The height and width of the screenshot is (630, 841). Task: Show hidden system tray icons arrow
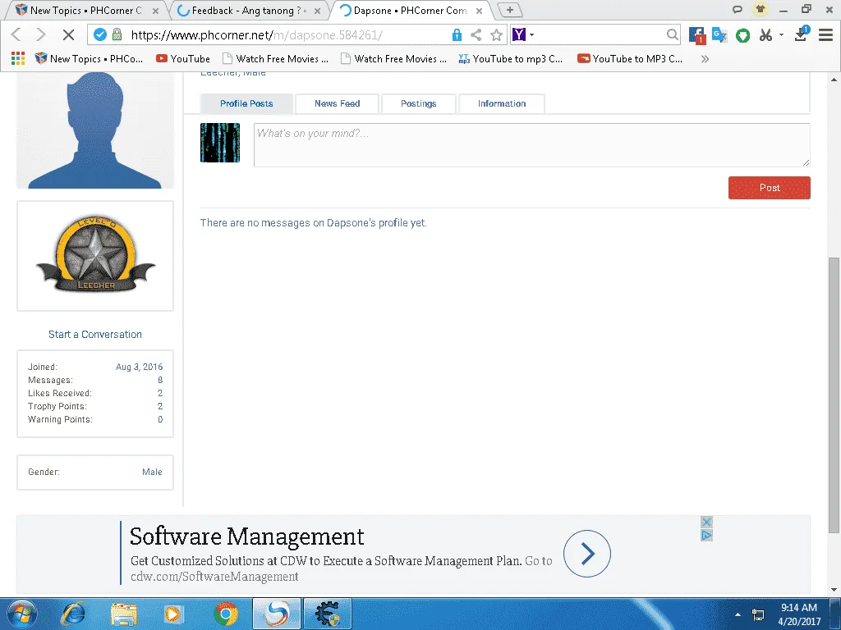(738, 614)
